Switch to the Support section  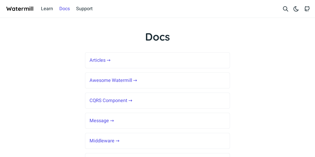coord(84,9)
